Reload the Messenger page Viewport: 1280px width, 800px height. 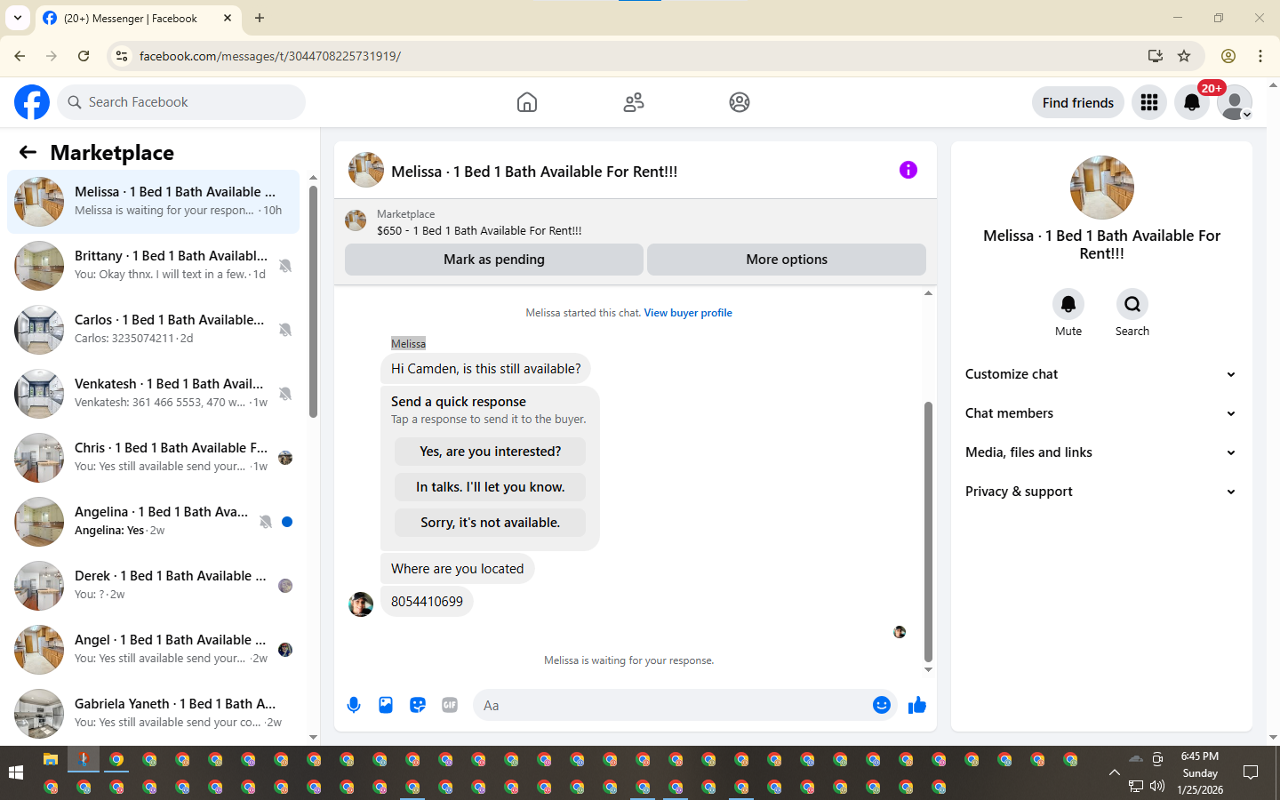coord(84,56)
